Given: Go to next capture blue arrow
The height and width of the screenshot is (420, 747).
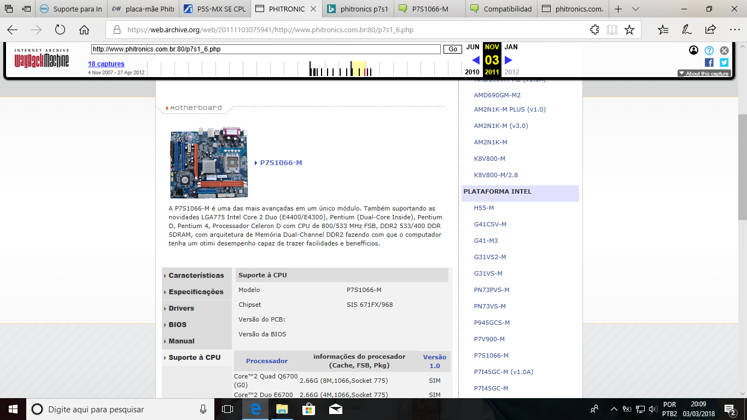Looking at the screenshot, I should pyautogui.click(x=509, y=60).
